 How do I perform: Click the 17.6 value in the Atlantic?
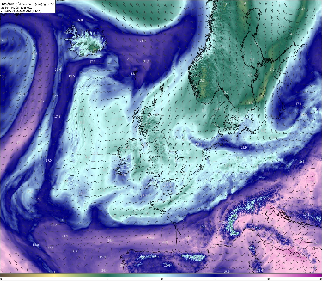pos(38,199)
